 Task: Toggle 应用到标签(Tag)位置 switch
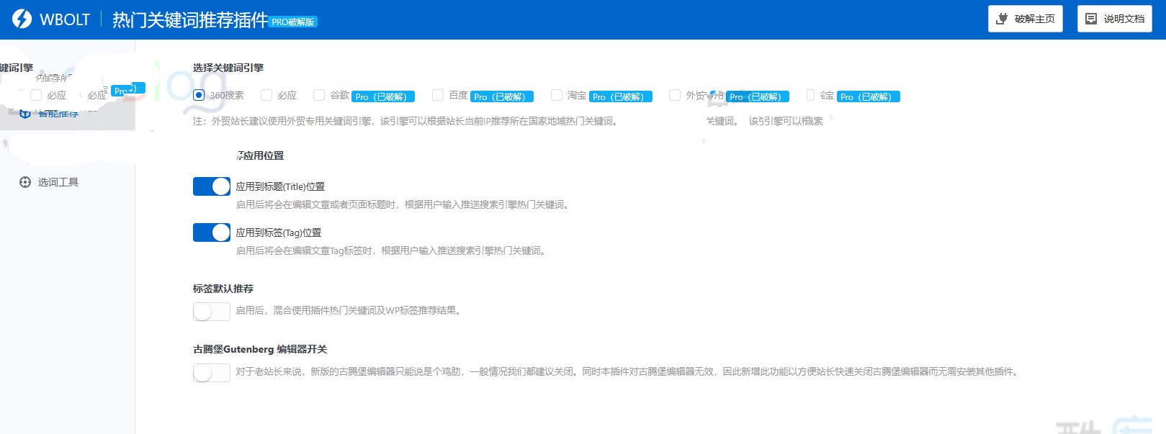tap(212, 232)
